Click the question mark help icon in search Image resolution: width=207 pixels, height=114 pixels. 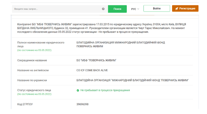click(103, 9)
